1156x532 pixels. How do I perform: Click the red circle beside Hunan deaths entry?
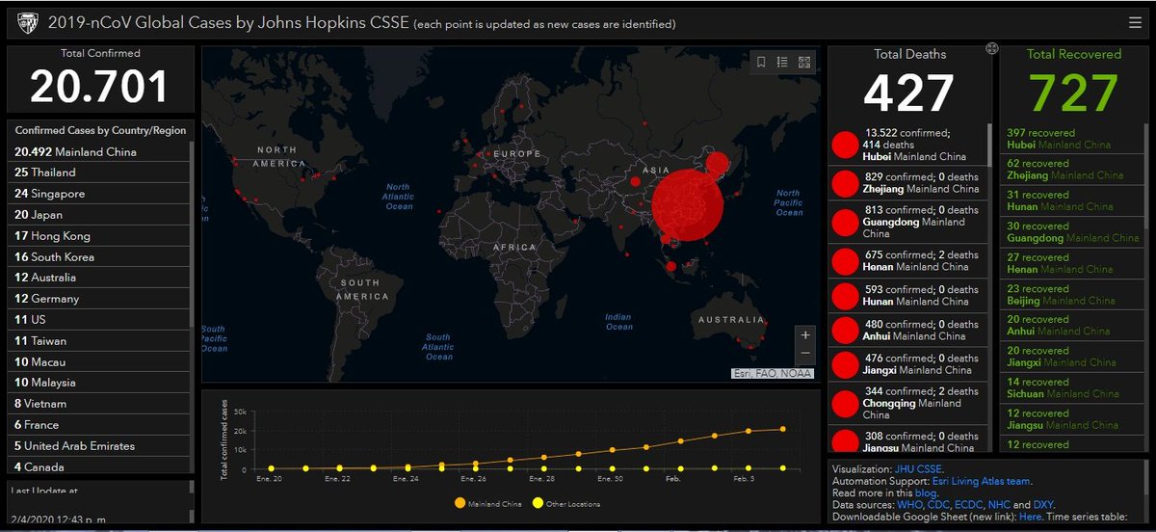(x=845, y=296)
